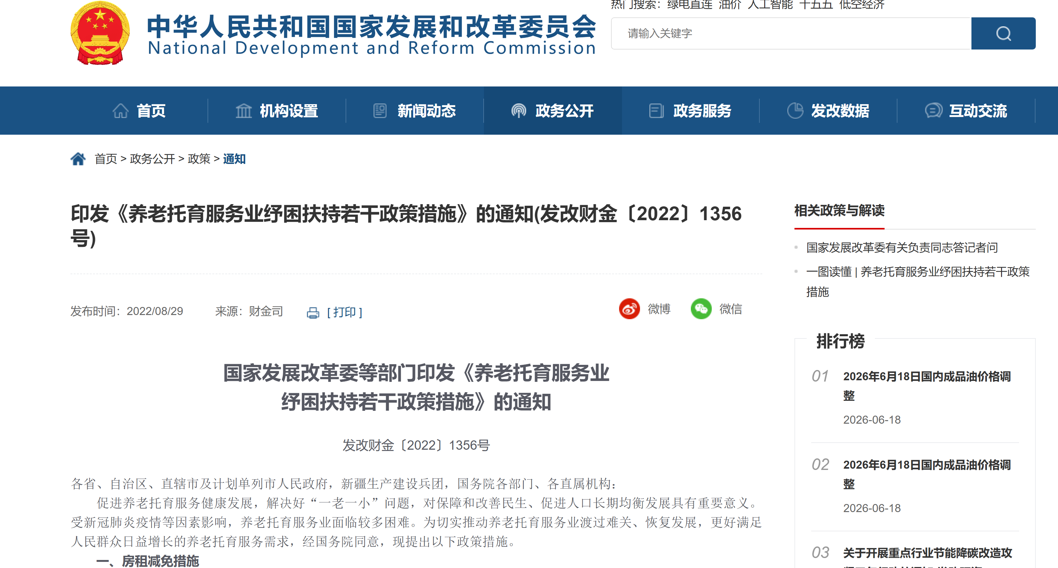1058x568 pixels.
Task: Click hot search term 绿电直连
Action: coord(690,5)
